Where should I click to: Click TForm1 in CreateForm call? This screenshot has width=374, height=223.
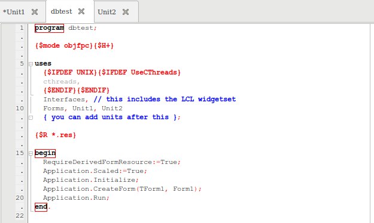152,189
